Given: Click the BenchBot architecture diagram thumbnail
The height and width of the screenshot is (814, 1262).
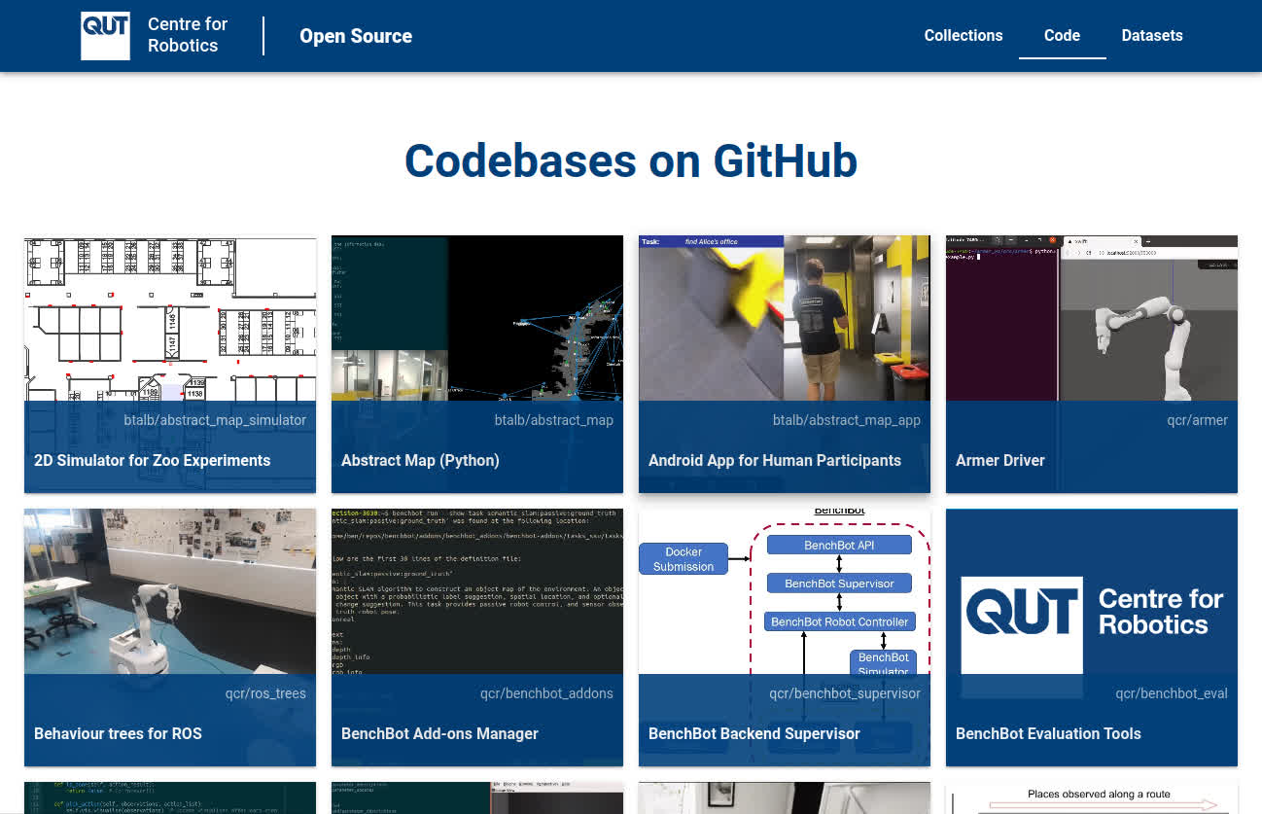Looking at the screenshot, I should 785,591.
